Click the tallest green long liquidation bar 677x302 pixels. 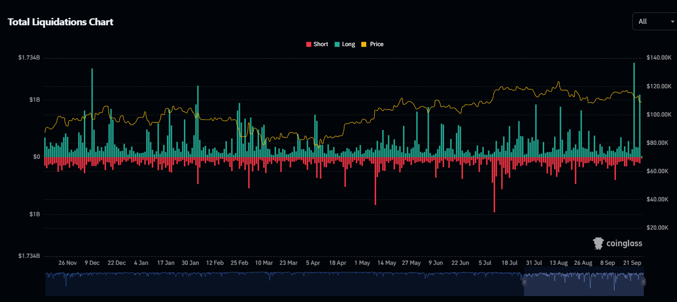tap(634, 109)
